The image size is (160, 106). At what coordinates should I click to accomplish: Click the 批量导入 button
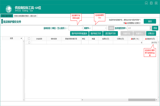click(139, 33)
